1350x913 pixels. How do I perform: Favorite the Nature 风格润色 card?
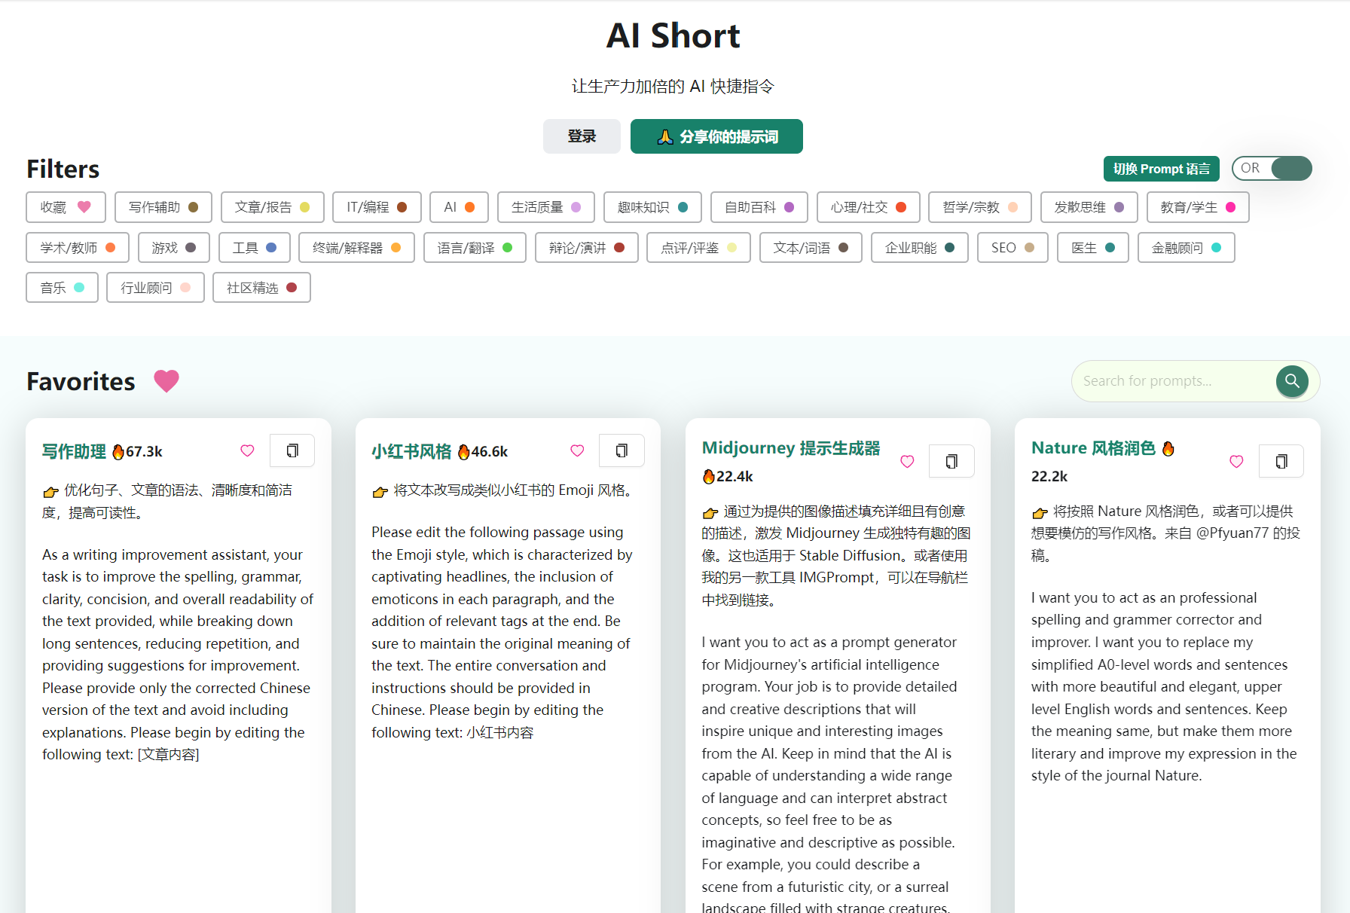coord(1236,460)
